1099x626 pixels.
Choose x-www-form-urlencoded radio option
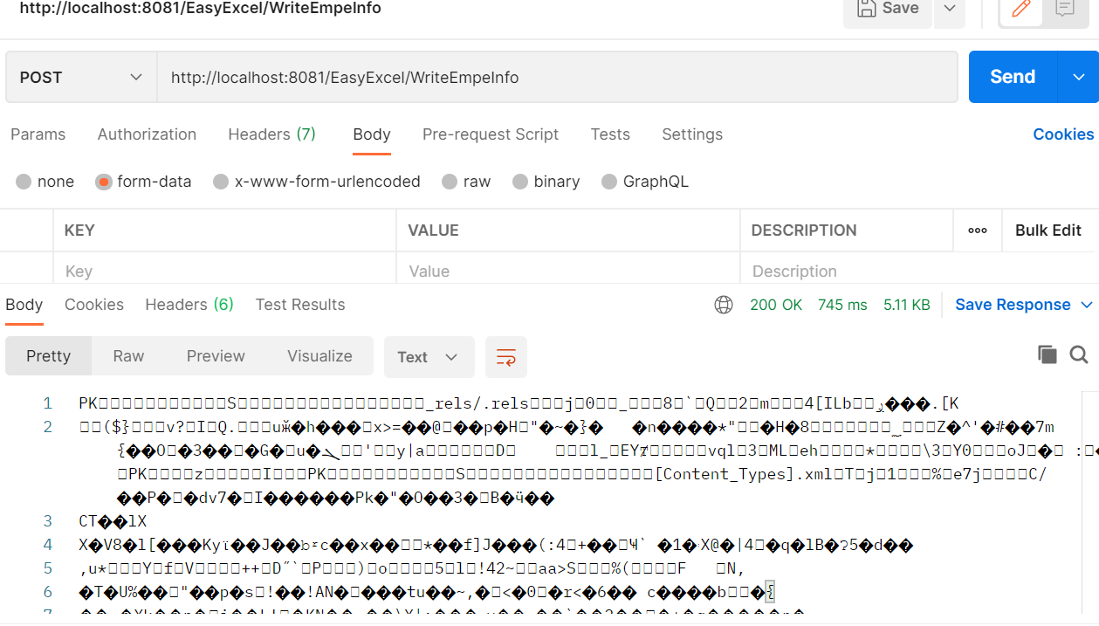pos(221,182)
